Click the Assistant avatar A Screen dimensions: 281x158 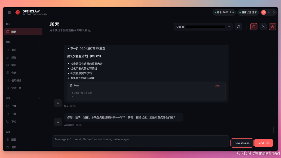pos(58,122)
